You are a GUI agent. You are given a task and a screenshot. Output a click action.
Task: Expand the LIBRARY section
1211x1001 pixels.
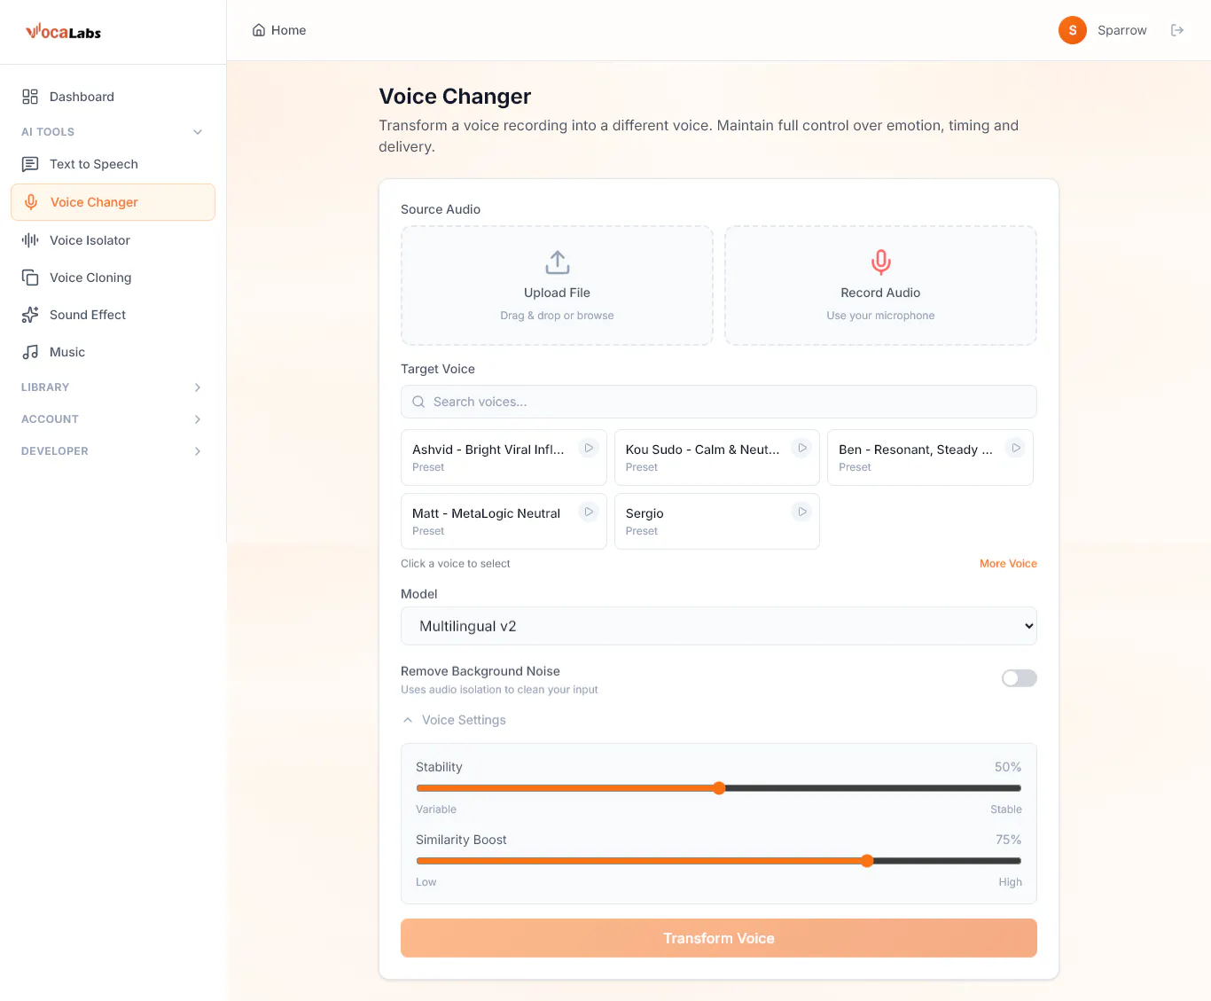pos(113,387)
